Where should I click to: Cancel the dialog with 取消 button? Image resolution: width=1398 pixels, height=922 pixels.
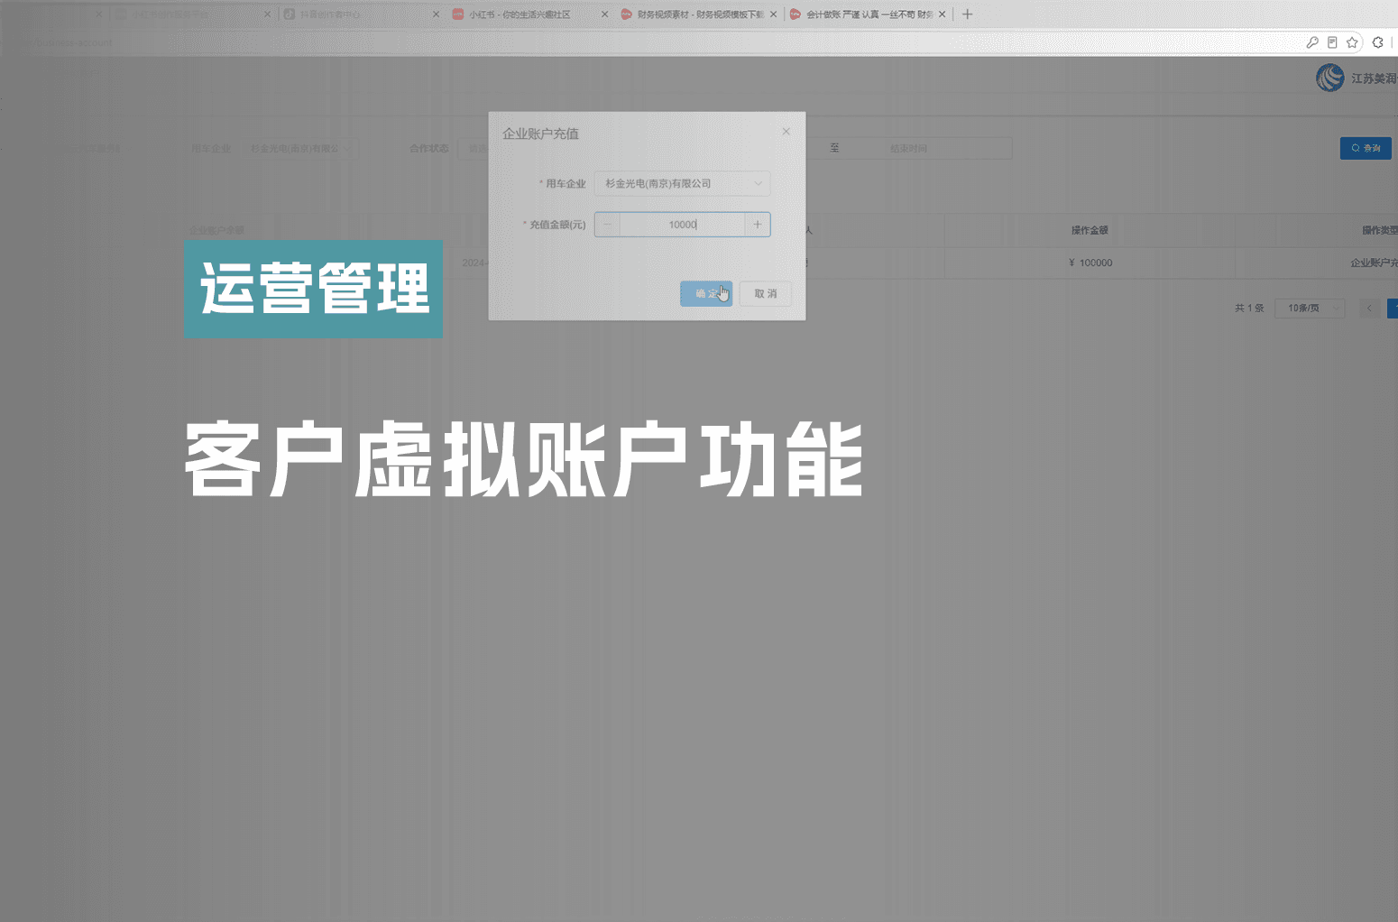766,293
